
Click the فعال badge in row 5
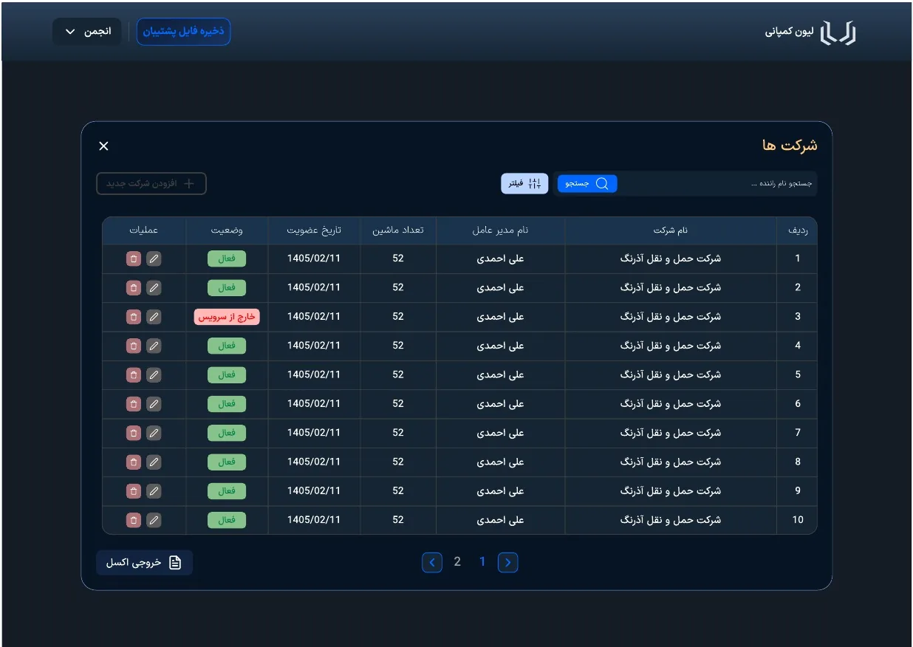point(227,374)
